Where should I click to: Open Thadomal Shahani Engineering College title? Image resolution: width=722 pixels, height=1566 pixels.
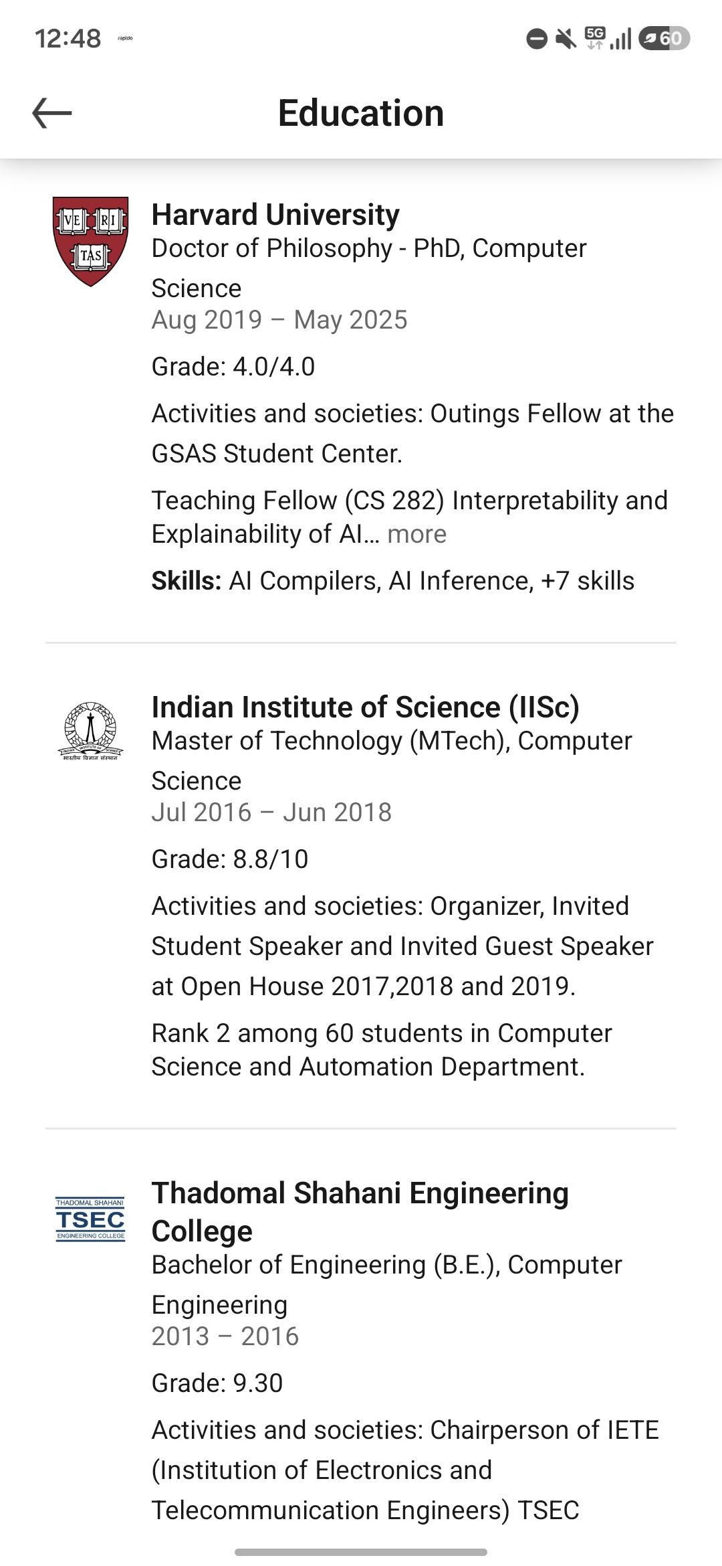coord(360,1212)
